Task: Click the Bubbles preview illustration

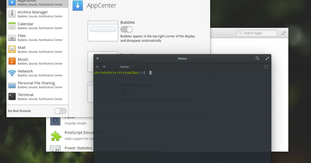Action: [103, 31]
